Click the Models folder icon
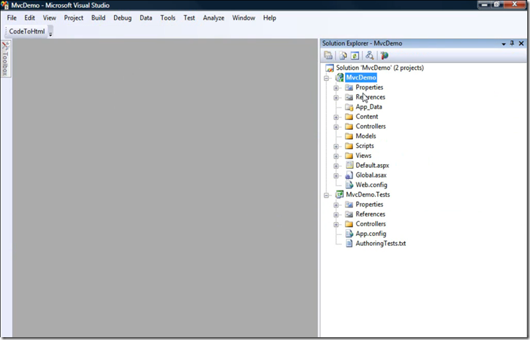 (x=349, y=136)
